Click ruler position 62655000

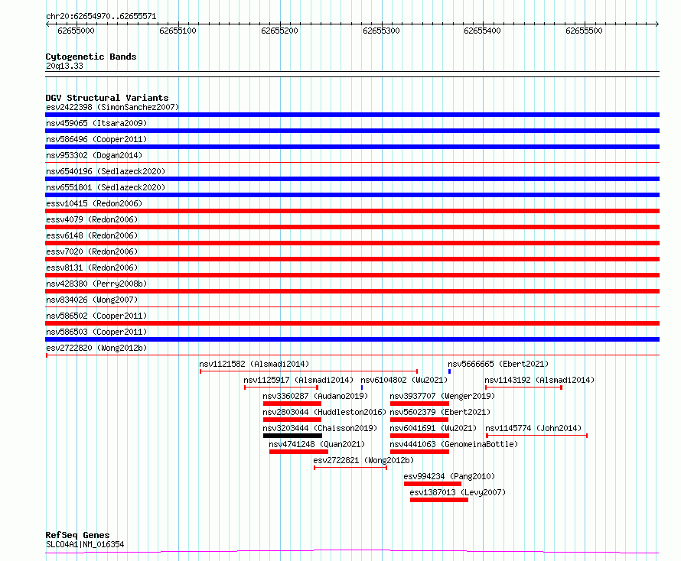click(x=76, y=31)
